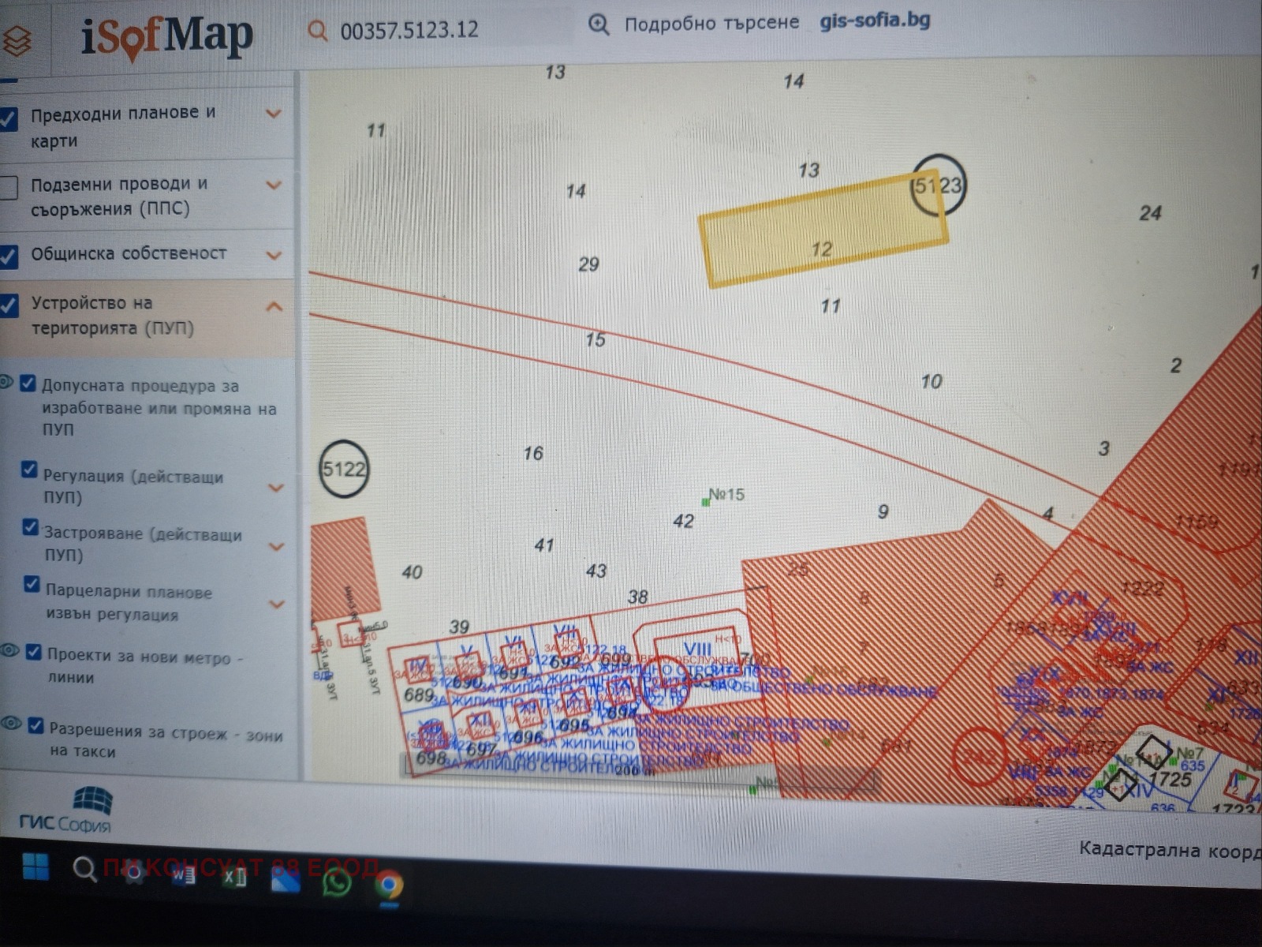
Task: Enable Подземни проводи и съоръжения checkbox
Action: [x=9, y=188]
